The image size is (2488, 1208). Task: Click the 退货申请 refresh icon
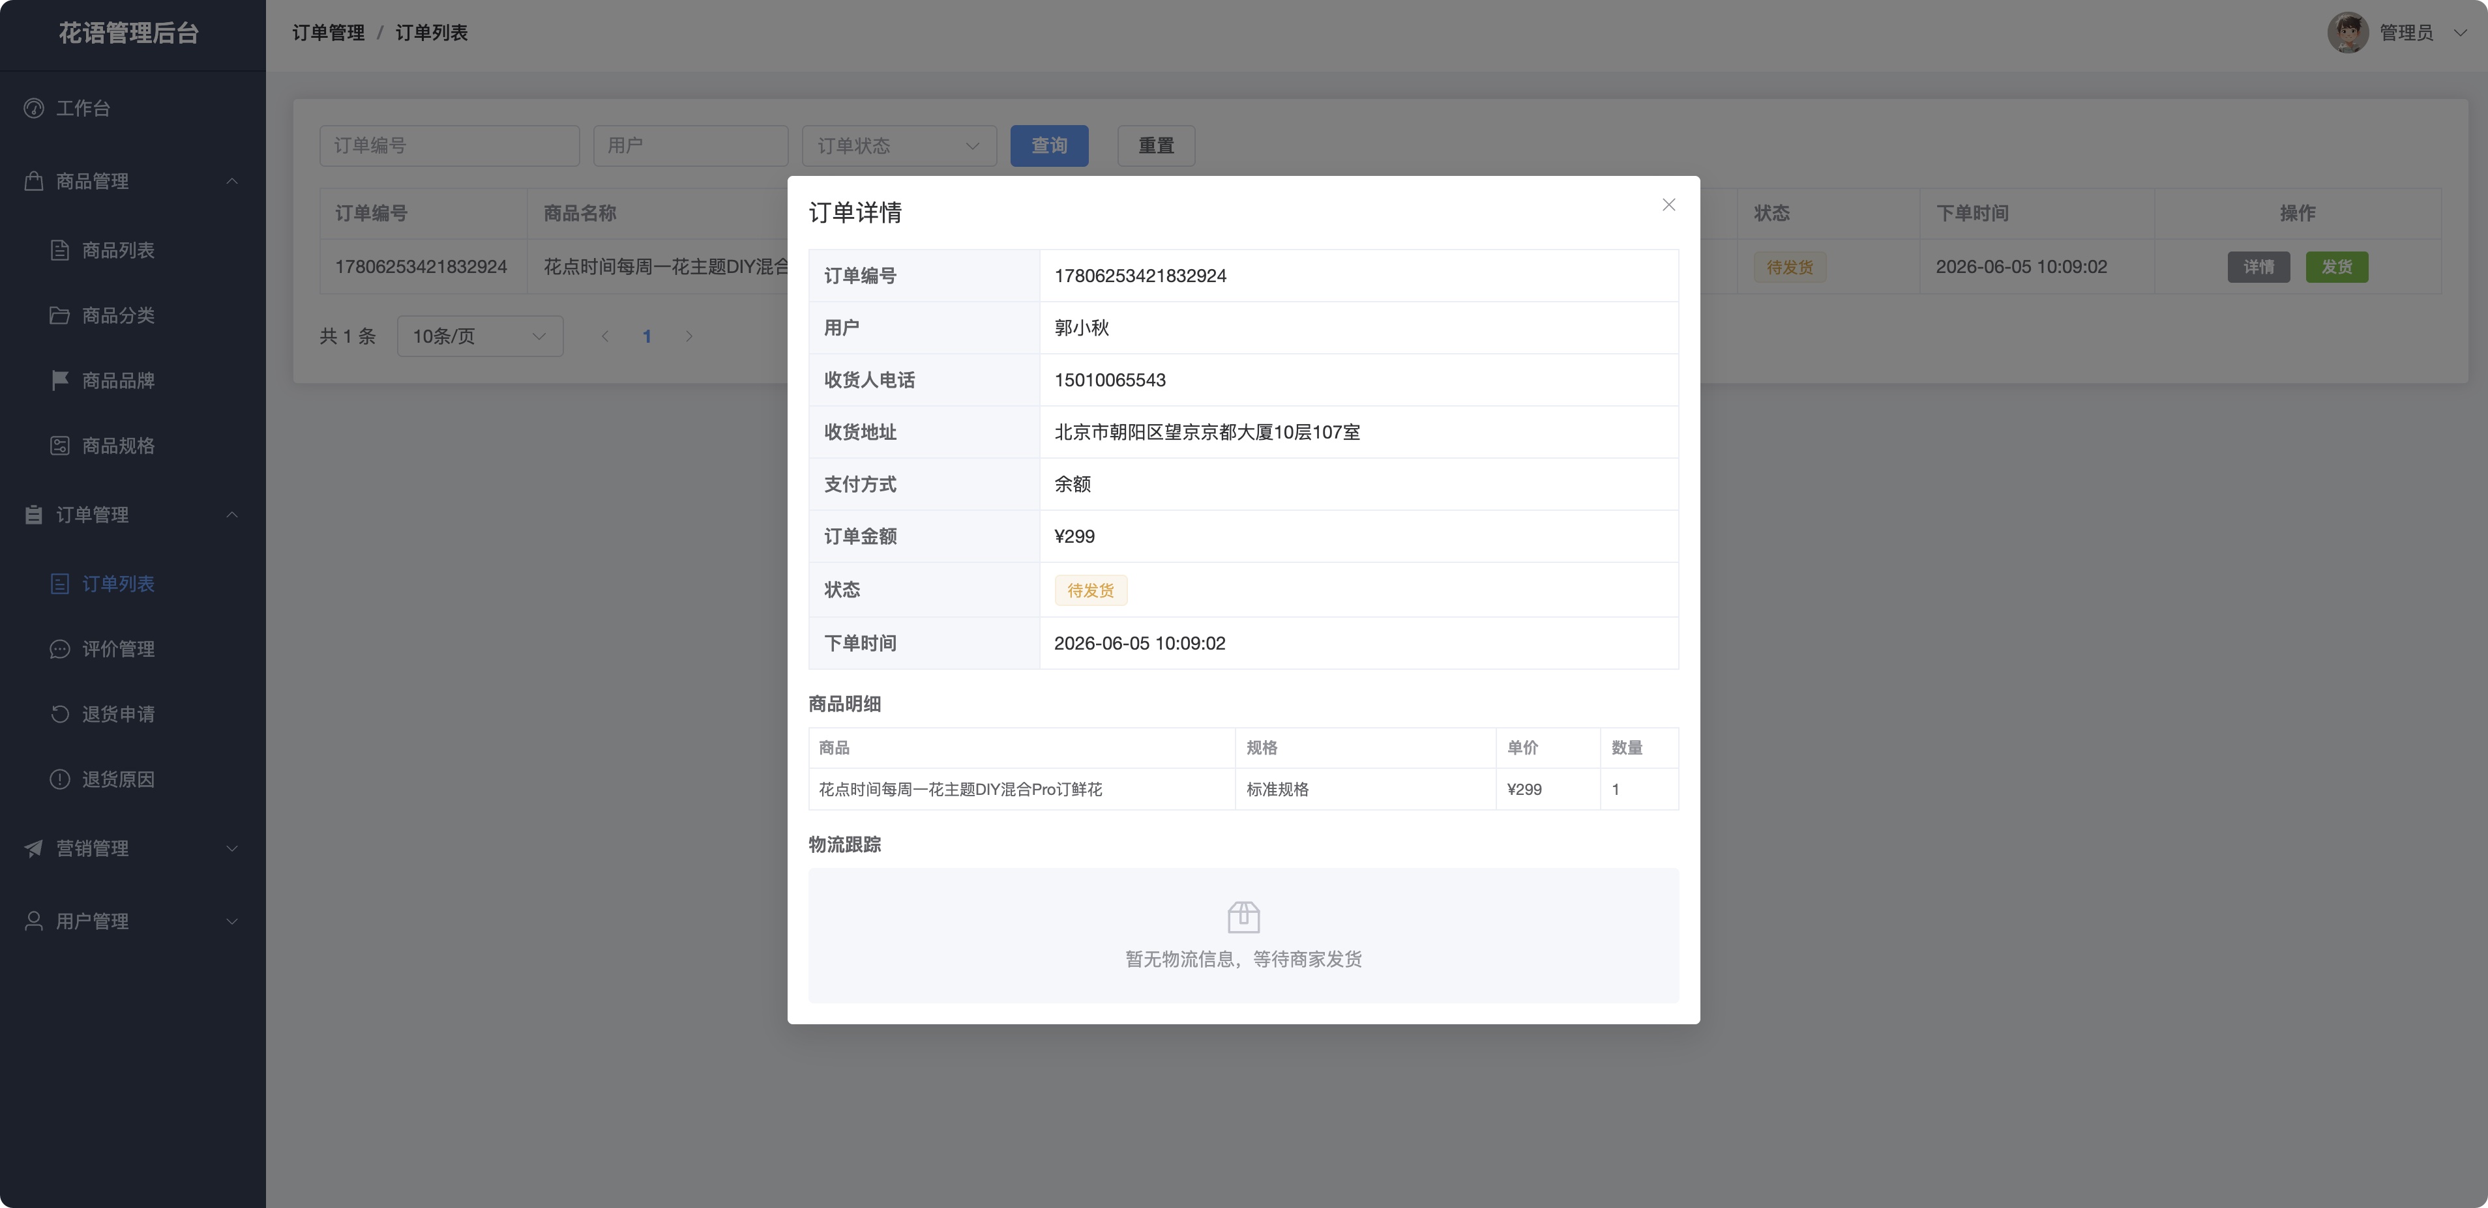pos(60,714)
